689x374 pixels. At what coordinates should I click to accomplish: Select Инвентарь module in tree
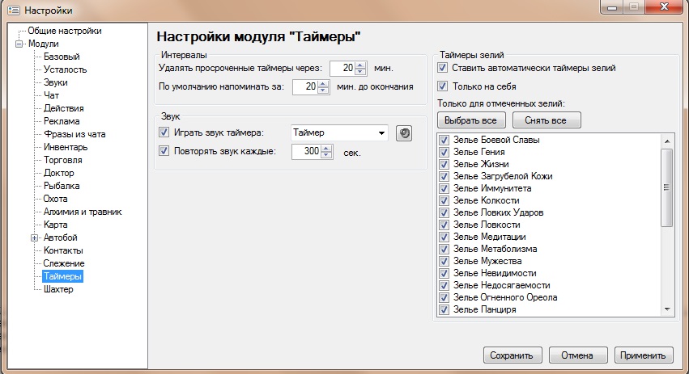pos(66,147)
